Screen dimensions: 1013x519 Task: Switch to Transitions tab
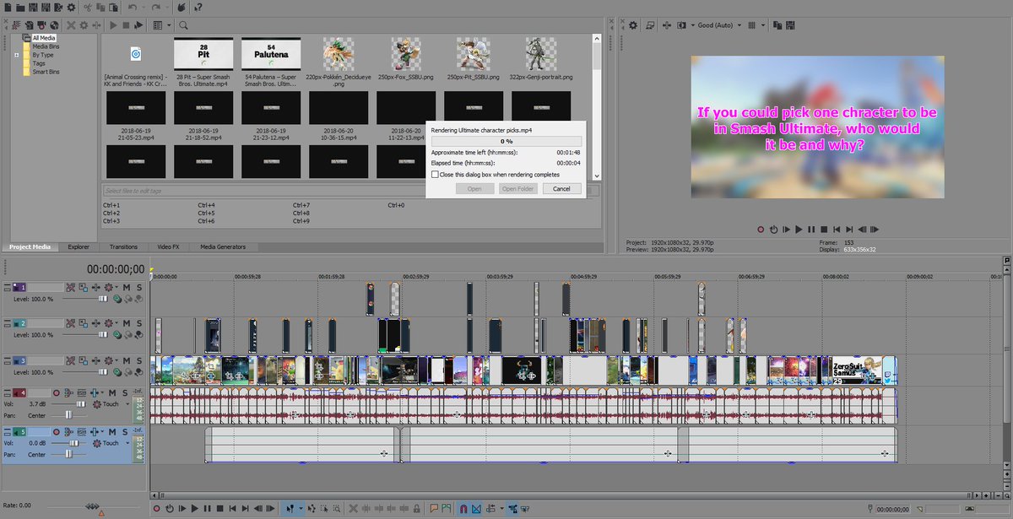pos(123,247)
